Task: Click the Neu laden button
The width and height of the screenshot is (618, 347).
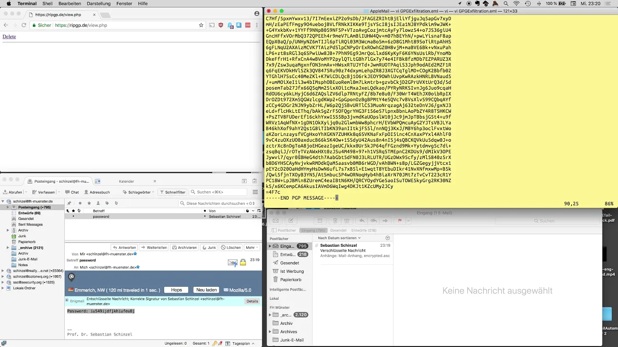Action: coord(206,290)
